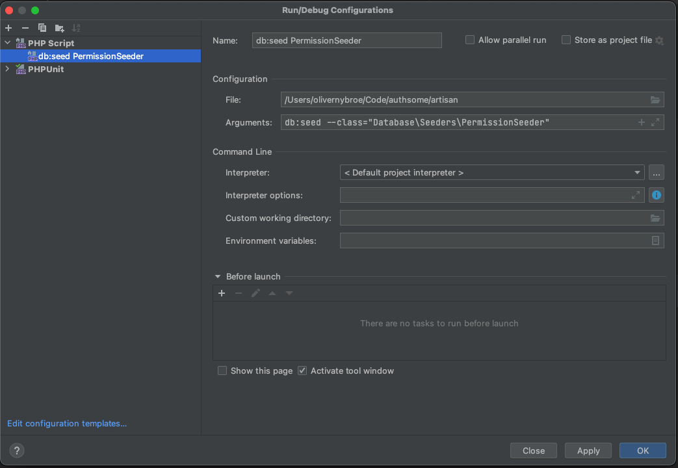Check Show this page
The width and height of the screenshot is (678, 468).
(x=222, y=370)
